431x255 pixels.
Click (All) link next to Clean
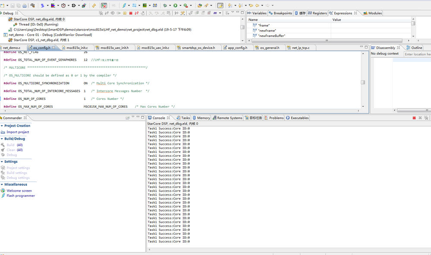tap(20, 150)
